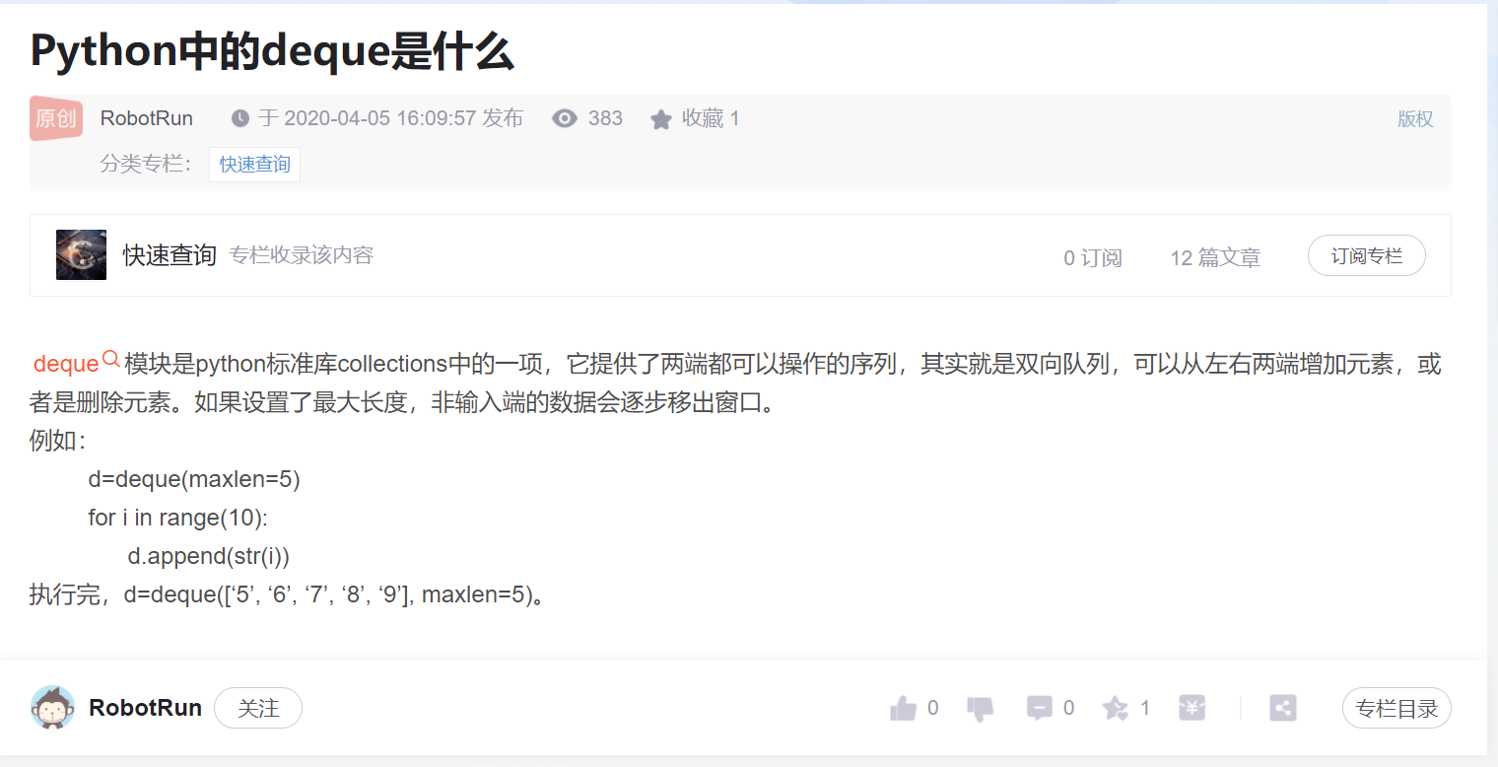1498x767 pixels.
Task: Click RobotRun monkey avatar
Action: tap(52, 707)
